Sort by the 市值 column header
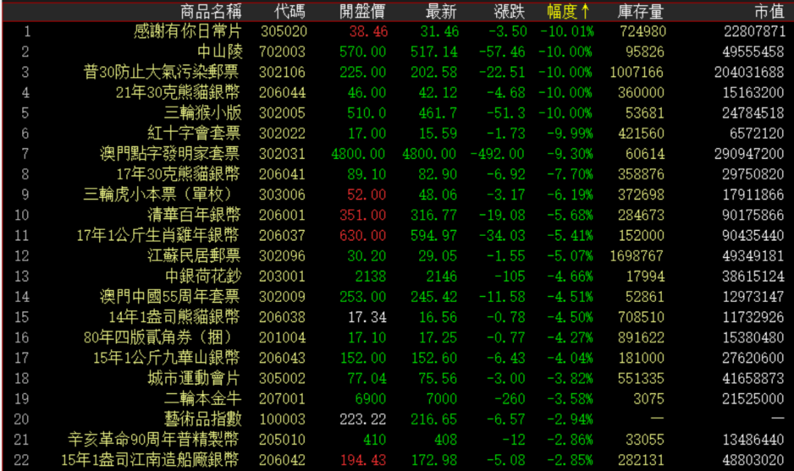This screenshot has width=794, height=471. [x=769, y=11]
